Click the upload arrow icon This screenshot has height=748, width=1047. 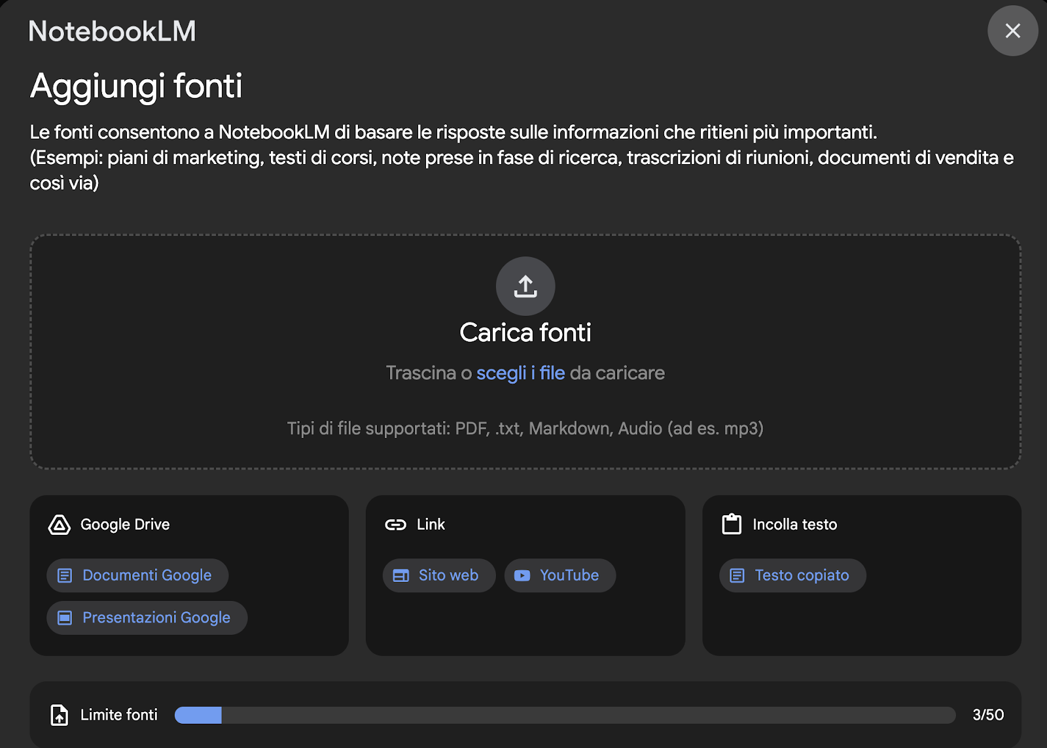525,286
